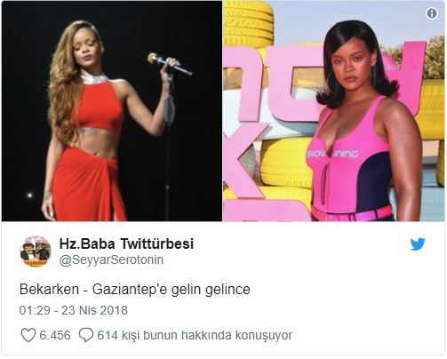Open the right photo with the pink outfit
The height and width of the screenshot is (359, 447).
click(x=333, y=111)
